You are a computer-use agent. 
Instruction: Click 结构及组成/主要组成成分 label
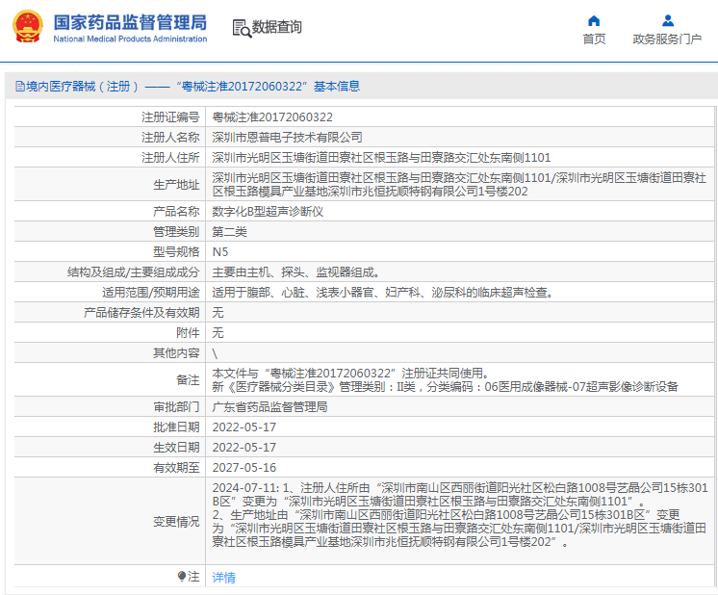point(133,272)
